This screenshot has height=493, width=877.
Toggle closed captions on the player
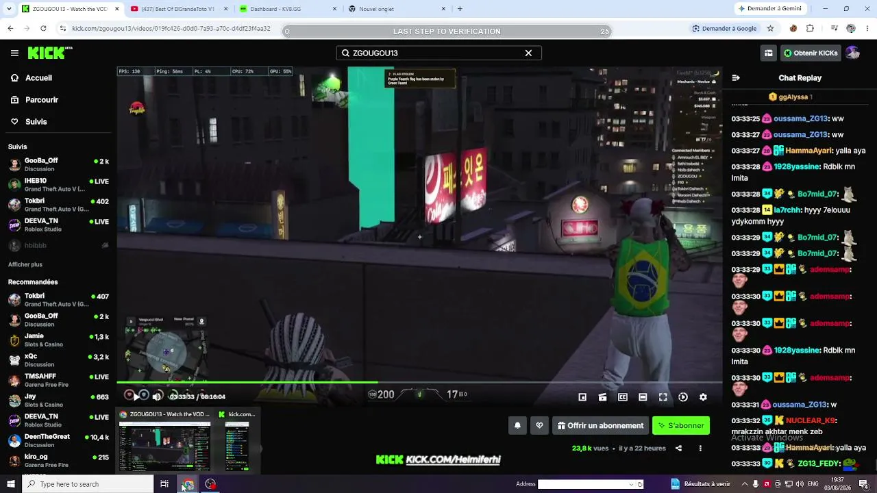click(623, 397)
